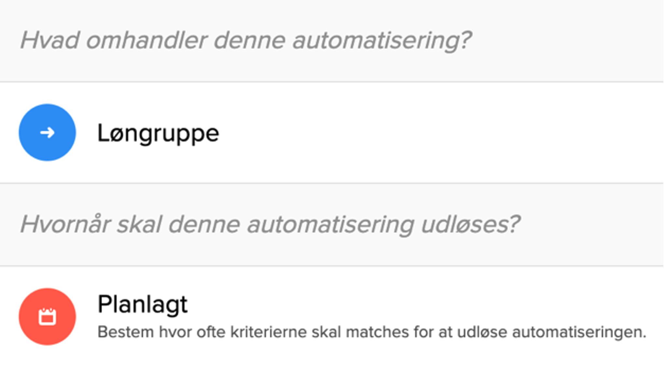This screenshot has width=664, height=365.
Task: Select the Løngruppe label text
Action: (158, 133)
